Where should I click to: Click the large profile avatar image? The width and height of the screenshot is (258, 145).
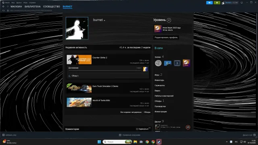[x=77, y=28]
